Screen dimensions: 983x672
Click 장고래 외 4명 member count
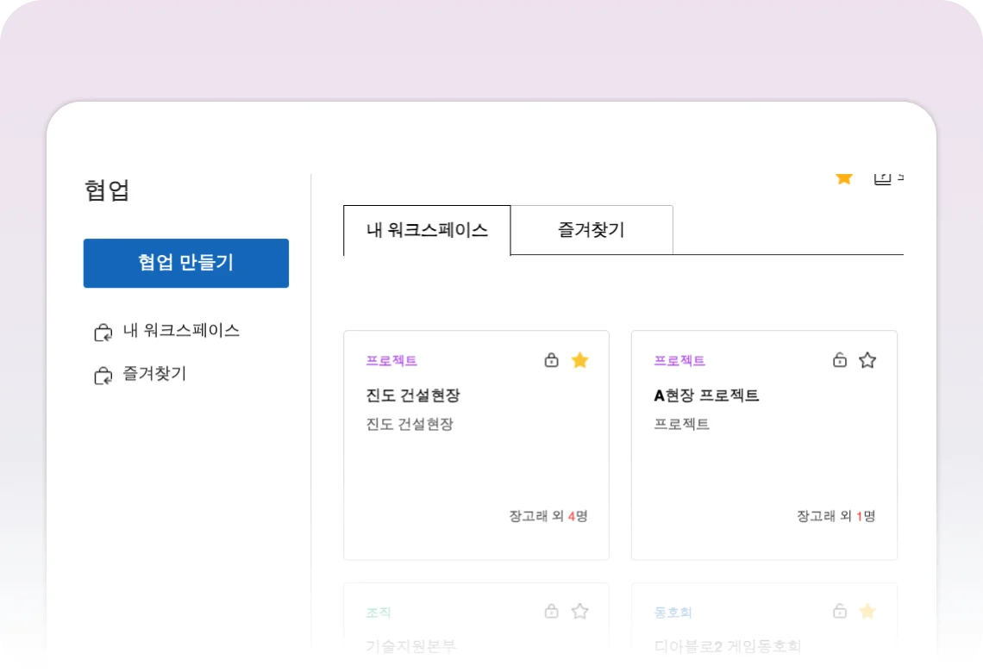pyautogui.click(x=548, y=516)
